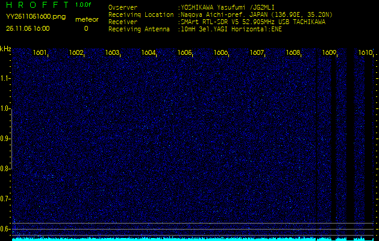379x241 pixels.
Task: Click the 1601 time marker
Action: click(40, 53)
